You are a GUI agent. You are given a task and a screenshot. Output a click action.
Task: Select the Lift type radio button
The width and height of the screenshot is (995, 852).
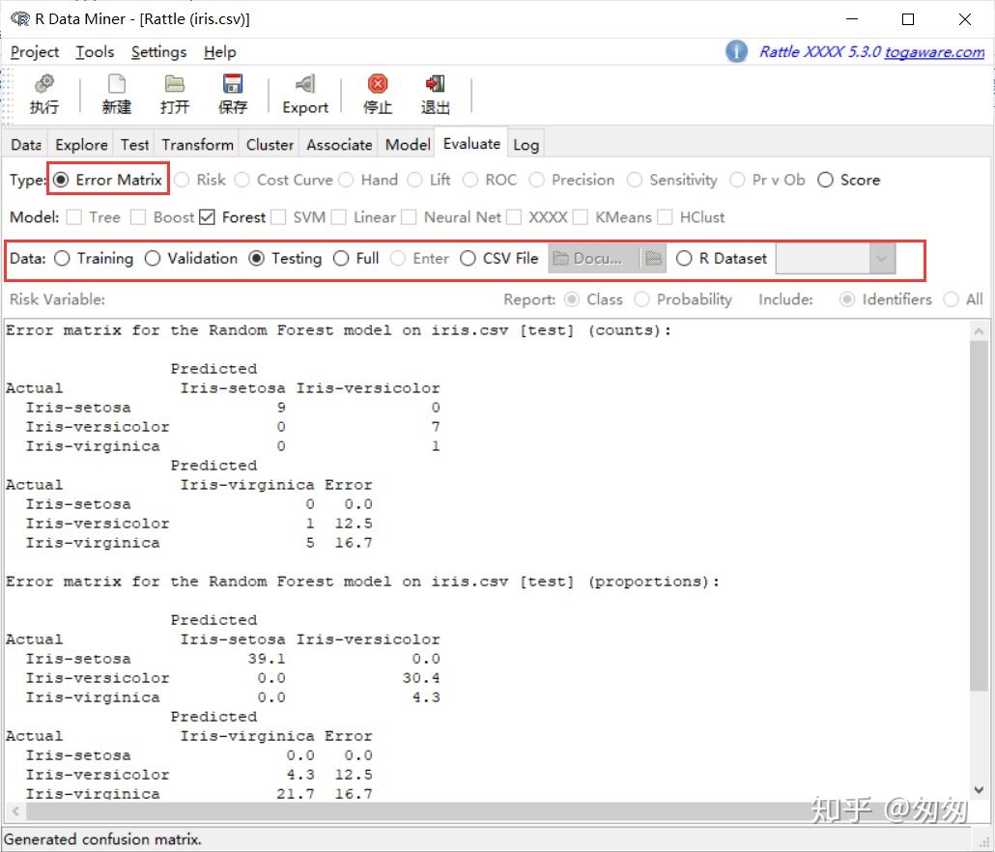pos(414,181)
